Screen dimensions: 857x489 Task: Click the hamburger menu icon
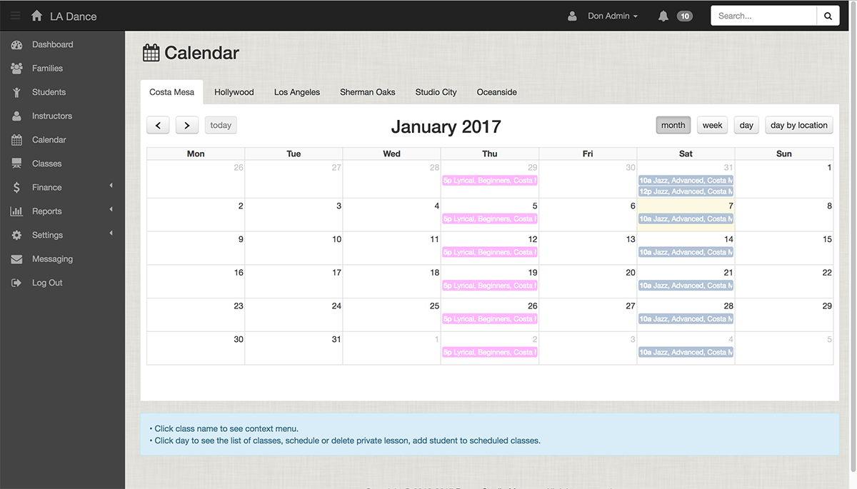pos(15,16)
